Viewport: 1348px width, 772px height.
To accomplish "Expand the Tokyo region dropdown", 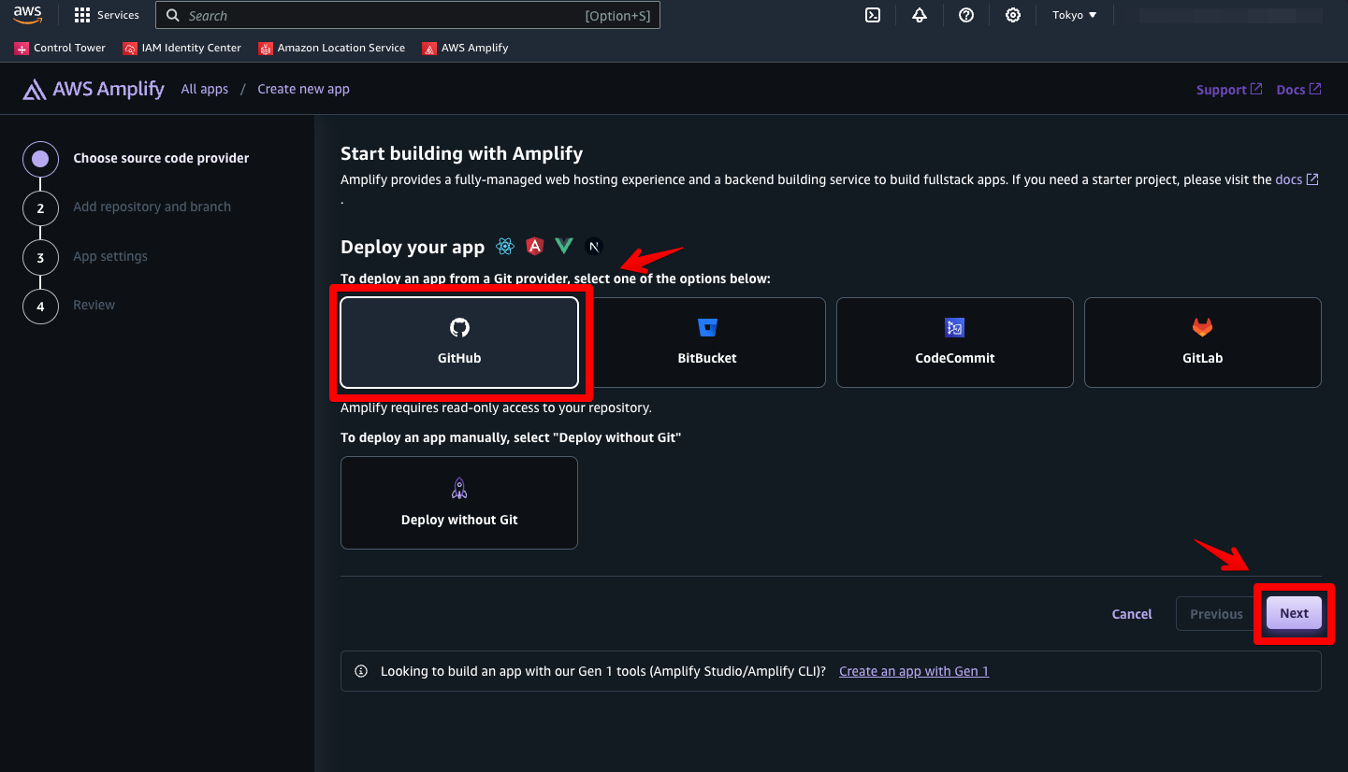I will tap(1074, 15).
